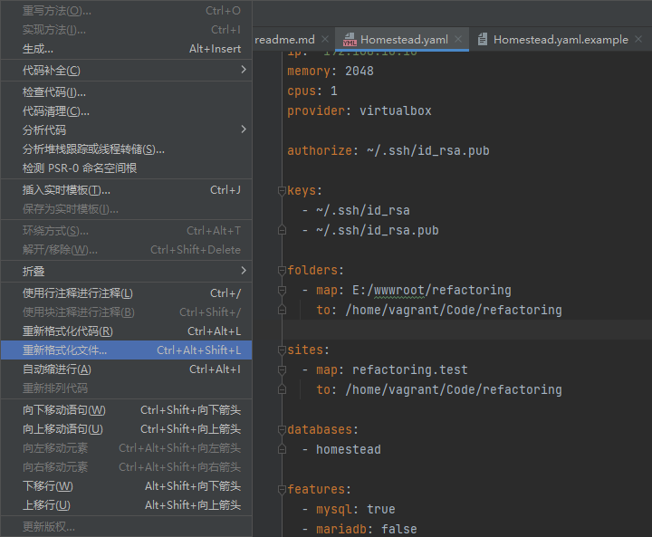652x537 pixels.
Task: Fold the databases section in gutter
Action: 282,430
